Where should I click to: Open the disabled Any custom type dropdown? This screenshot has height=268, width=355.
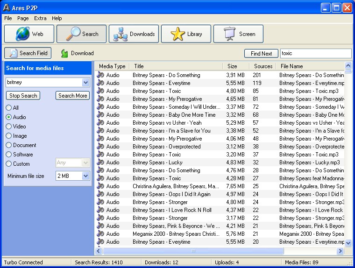coord(85,162)
